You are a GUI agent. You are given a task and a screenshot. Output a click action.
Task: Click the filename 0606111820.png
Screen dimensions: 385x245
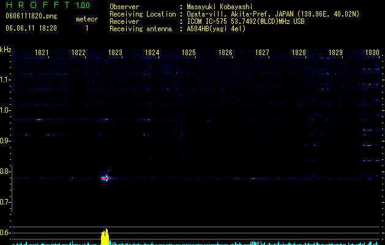(x=31, y=16)
